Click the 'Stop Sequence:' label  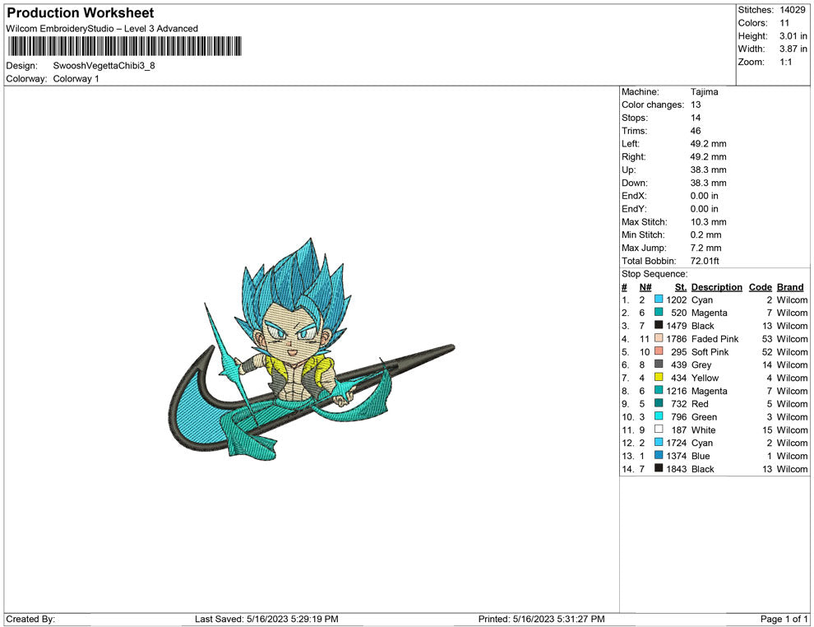[654, 274]
